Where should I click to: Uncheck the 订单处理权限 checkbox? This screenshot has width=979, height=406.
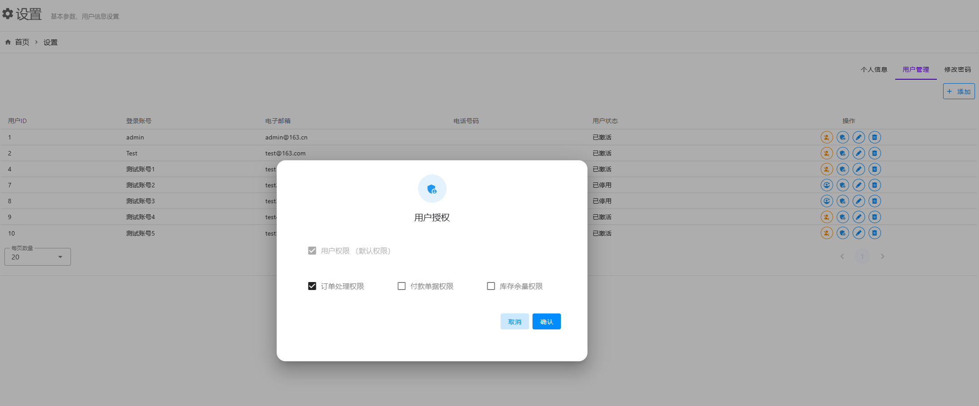click(x=312, y=286)
